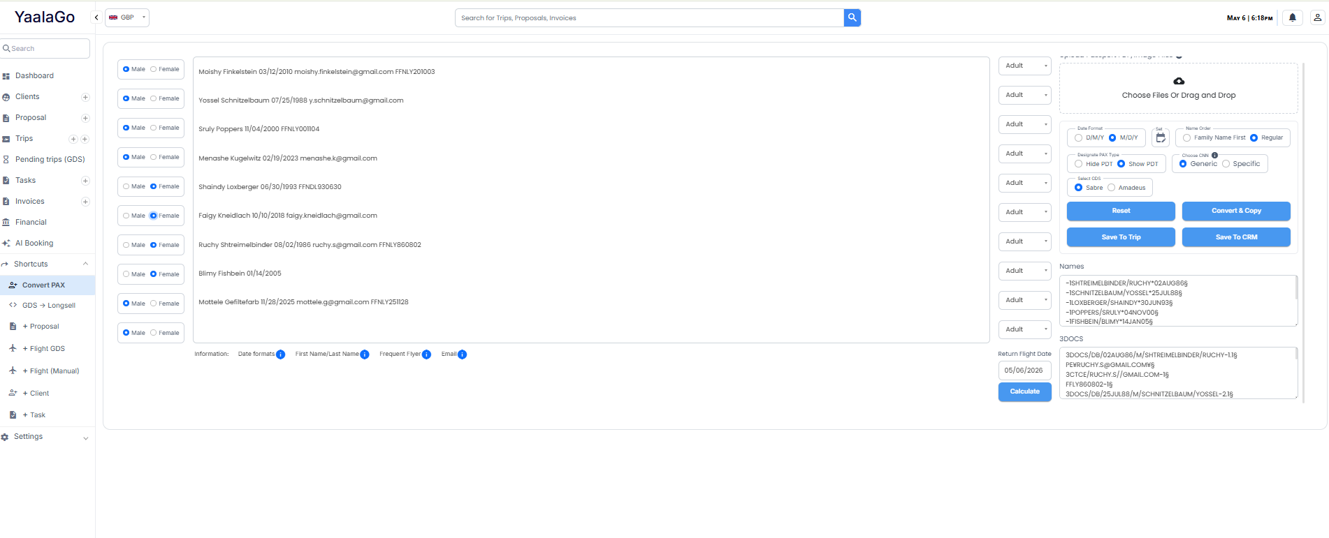Click the Calculate button
The image size is (1329, 538).
[1025, 392]
